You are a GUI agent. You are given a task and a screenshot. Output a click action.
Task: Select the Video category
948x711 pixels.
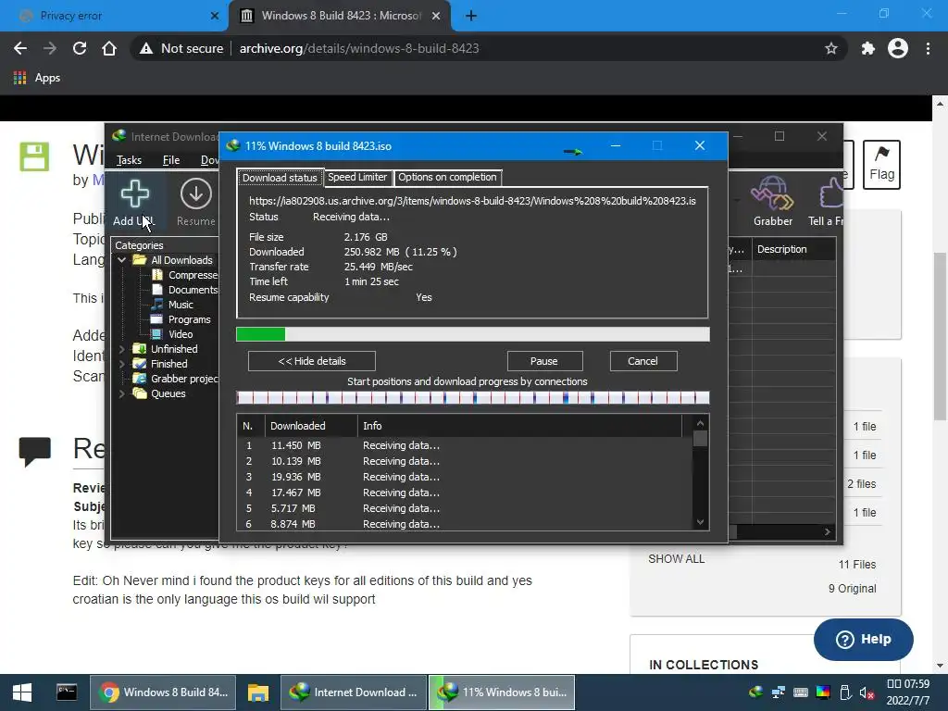(x=172, y=334)
